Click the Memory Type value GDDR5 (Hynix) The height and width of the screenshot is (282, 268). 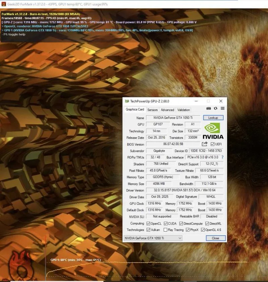pyautogui.click(x=163, y=177)
